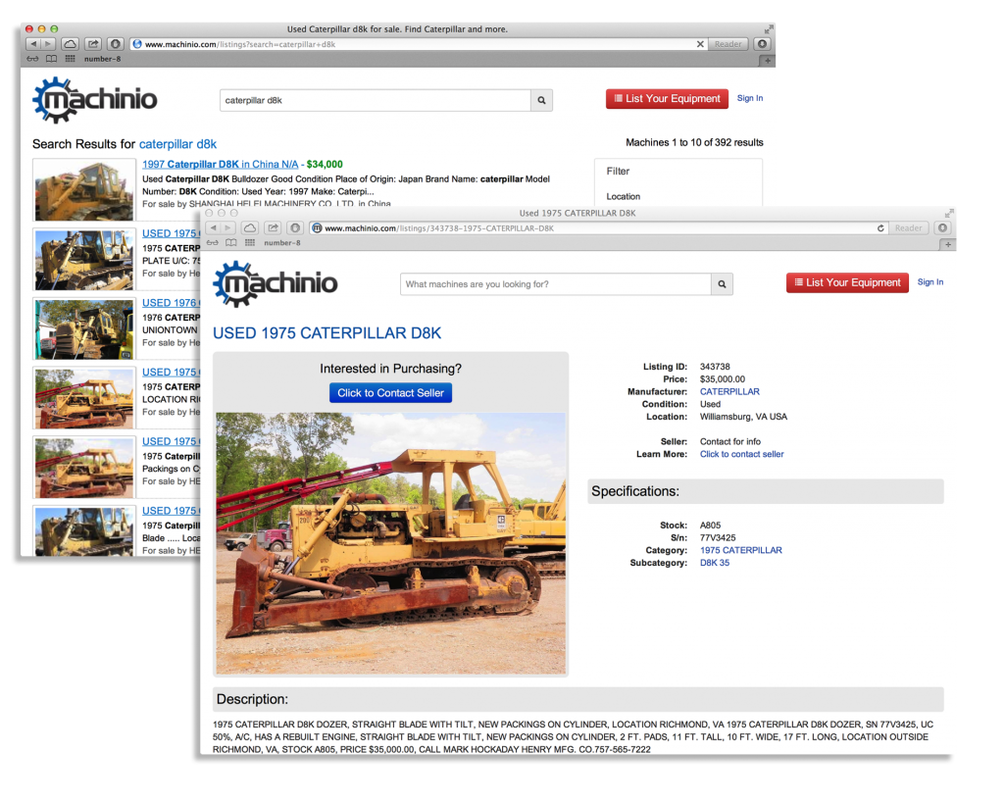The width and height of the screenshot is (1004, 803).
Task: Click 'Machines 1 to 10 of 392 results' text
Action: 695,143
